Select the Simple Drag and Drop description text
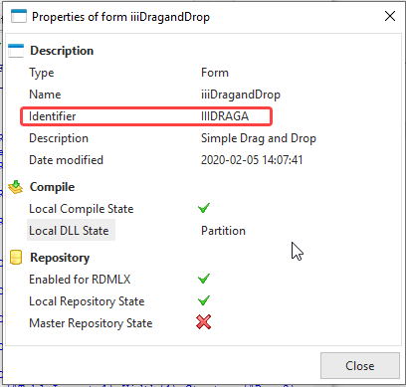This screenshot has width=406, height=387. [x=259, y=138]
